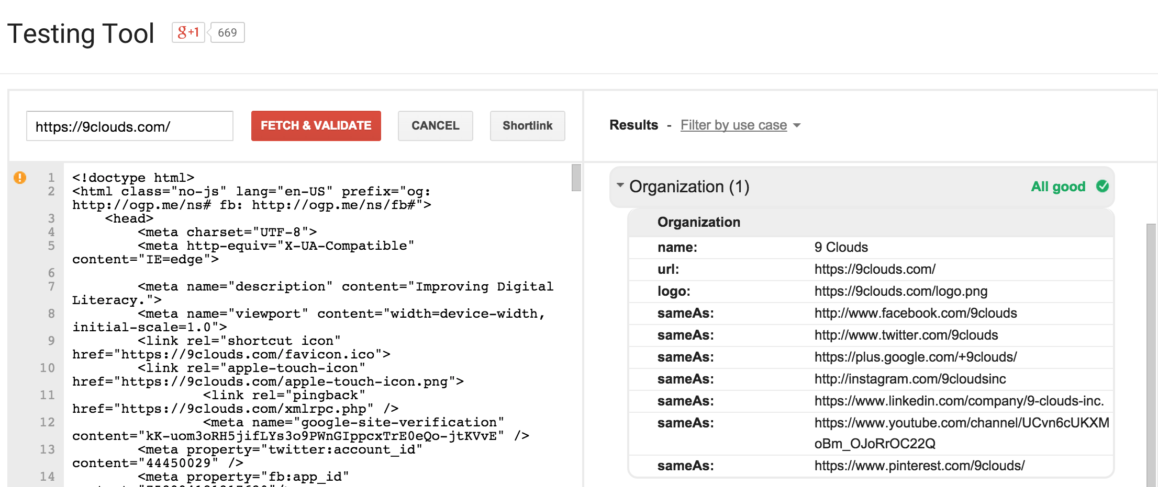
Task: Click the disclosure triangle before Organization (1)
Action: [x=620, y=186]
